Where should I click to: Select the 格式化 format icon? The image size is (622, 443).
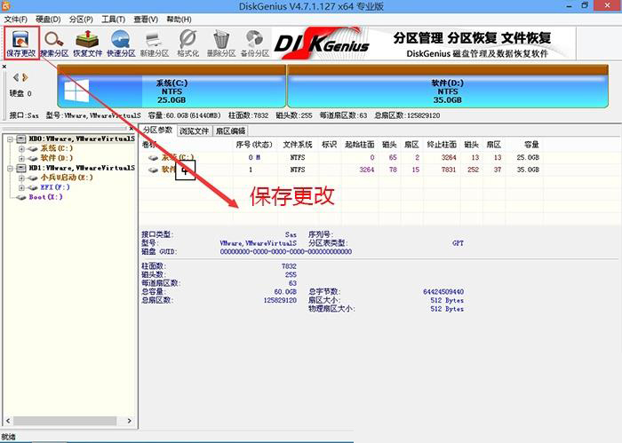(187, 42)
